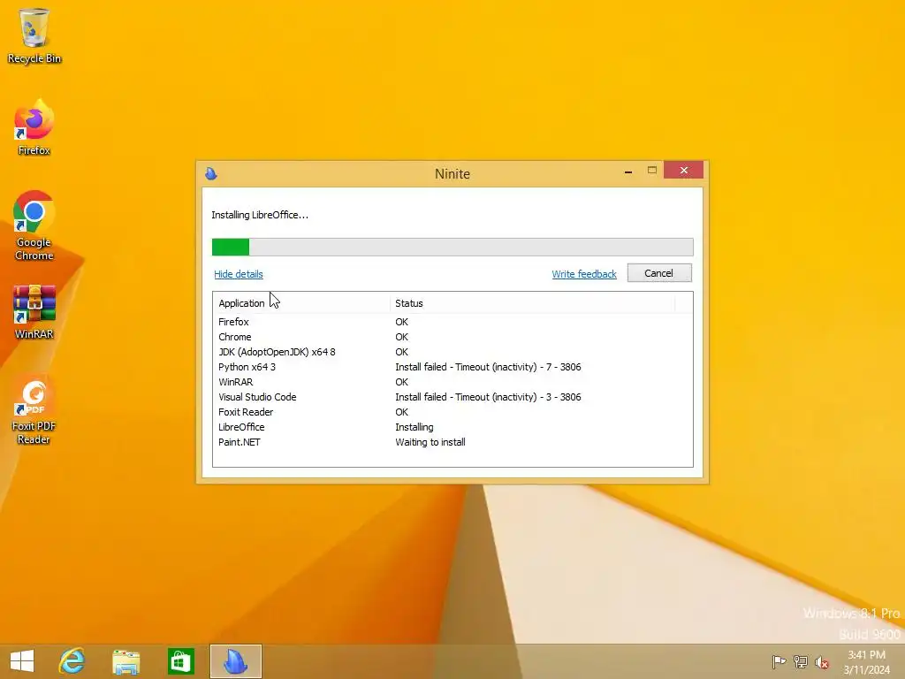
Task: Click the 'Installing' status for LibreOffice
Action: click(414, 427)
